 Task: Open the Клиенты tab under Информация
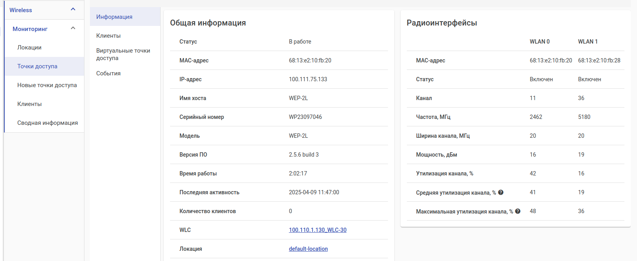pyautogui.click(x=108, y=36)
